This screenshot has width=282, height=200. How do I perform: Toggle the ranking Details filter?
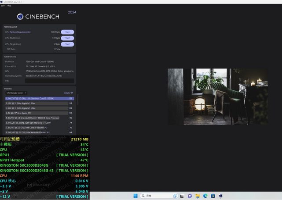click(68, 93)
